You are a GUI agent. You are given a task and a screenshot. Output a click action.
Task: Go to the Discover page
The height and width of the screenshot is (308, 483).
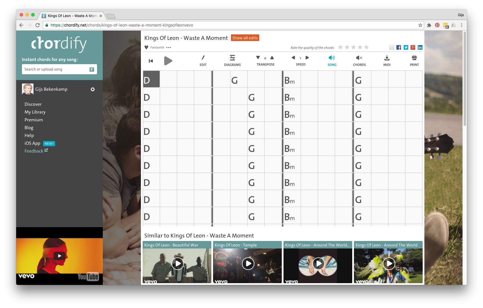(33, 104)
